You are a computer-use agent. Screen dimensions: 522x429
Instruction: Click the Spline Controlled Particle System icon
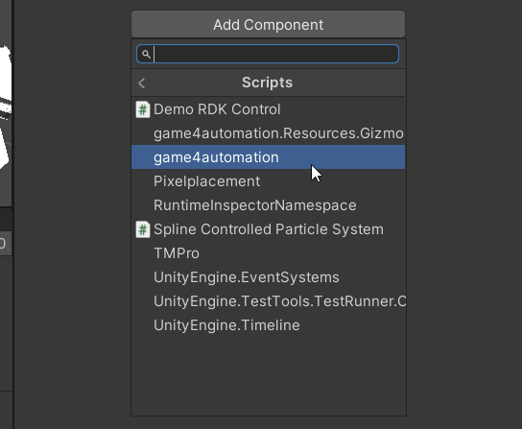point(143,229)
